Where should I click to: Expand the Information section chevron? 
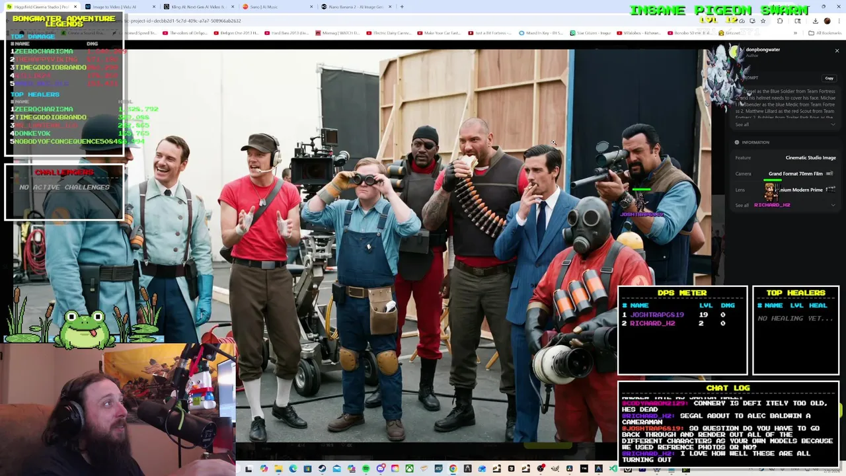[x=833, y=205]
